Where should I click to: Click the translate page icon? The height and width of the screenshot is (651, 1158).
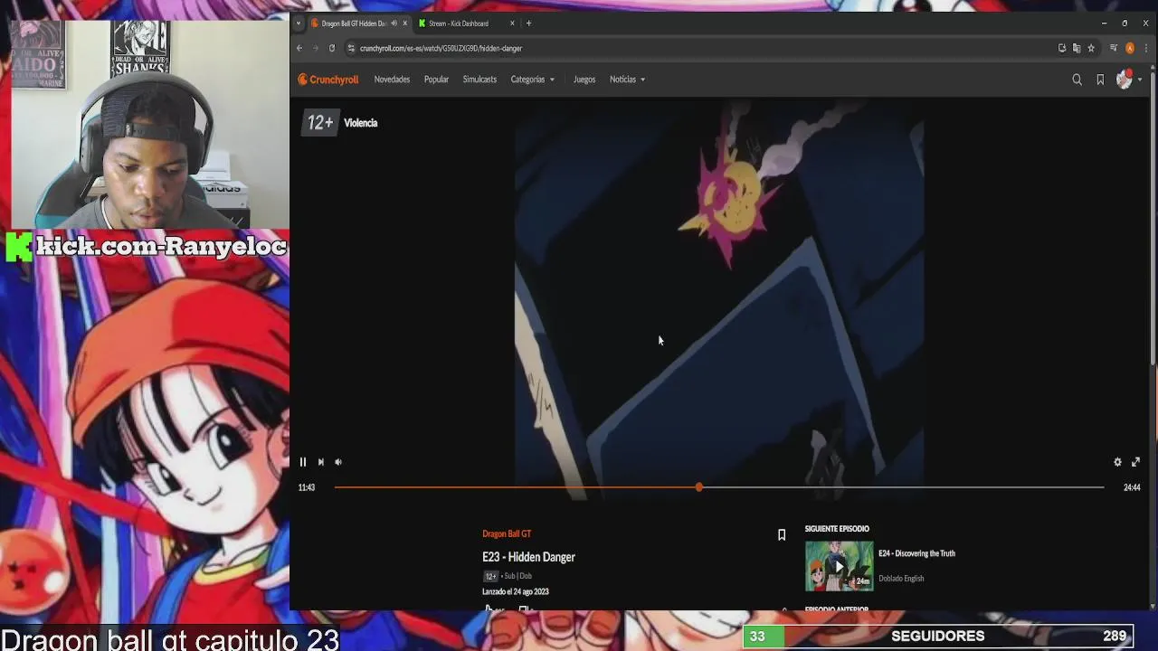(x=1077, y=48)
